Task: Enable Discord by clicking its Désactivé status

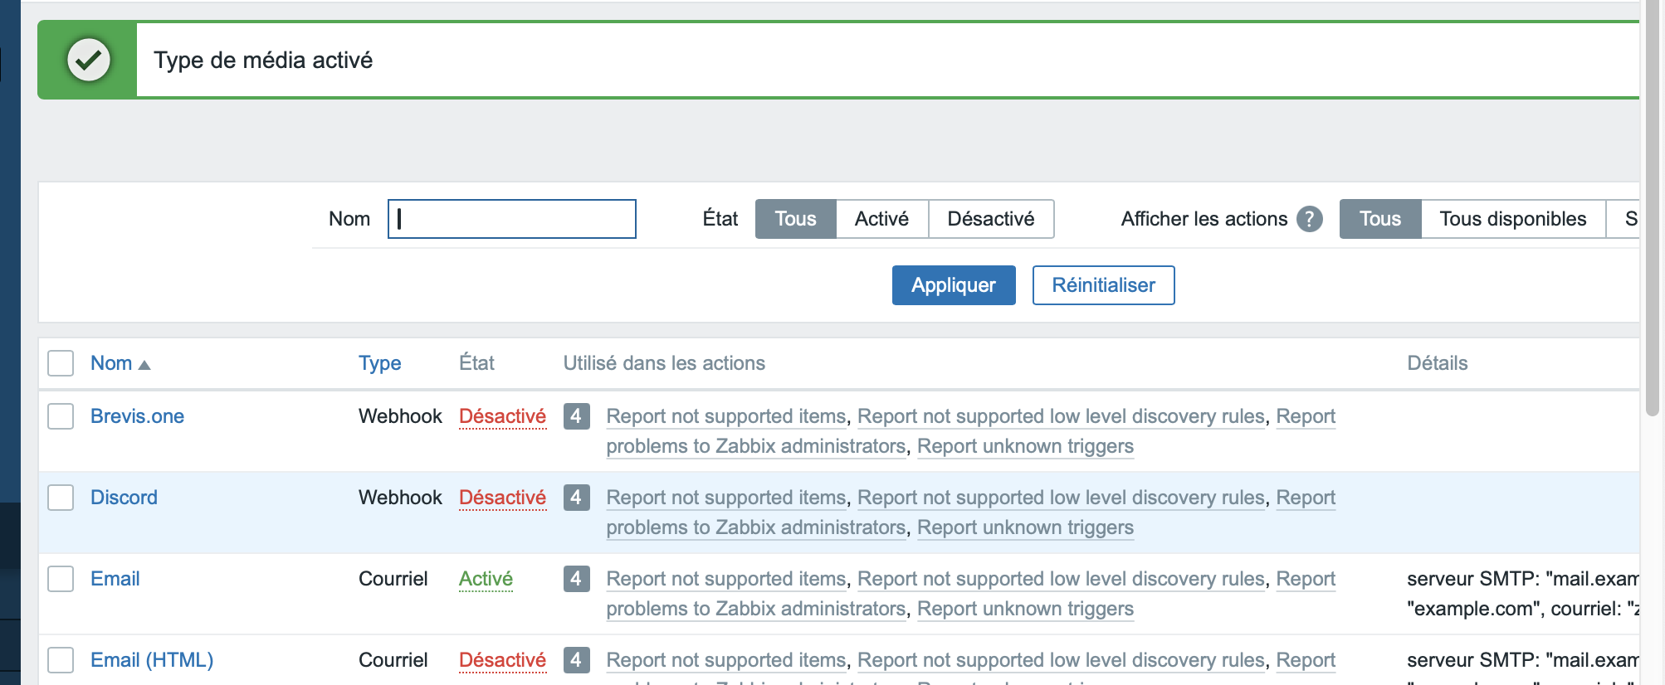Action: [502, 498]
